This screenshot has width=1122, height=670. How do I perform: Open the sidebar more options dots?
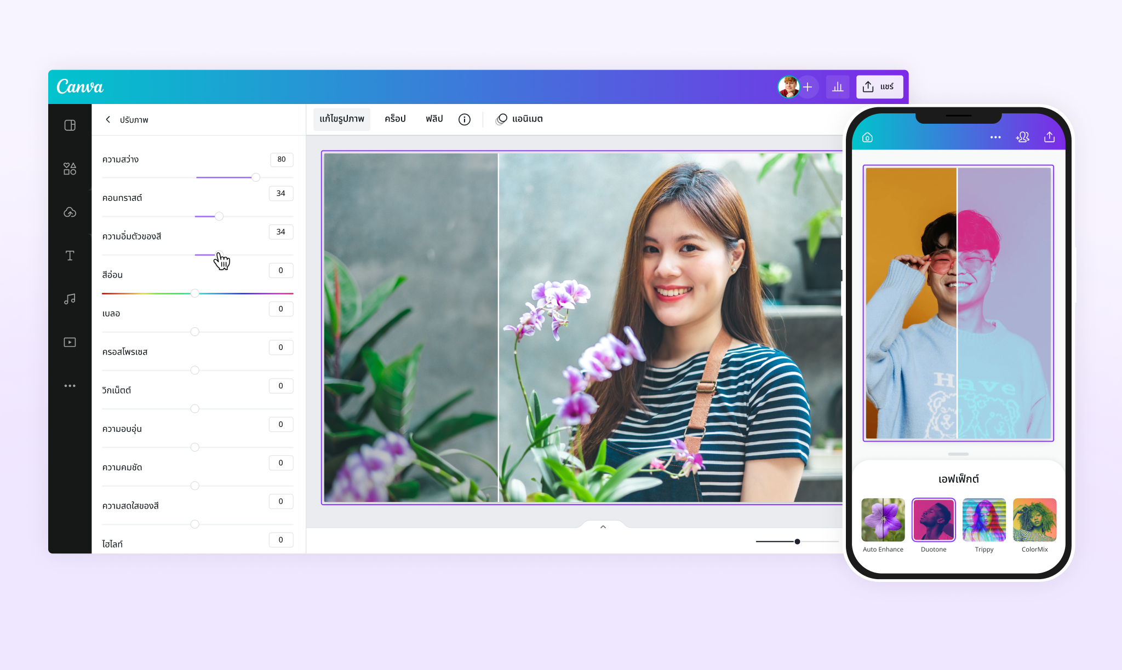(70, 386)
